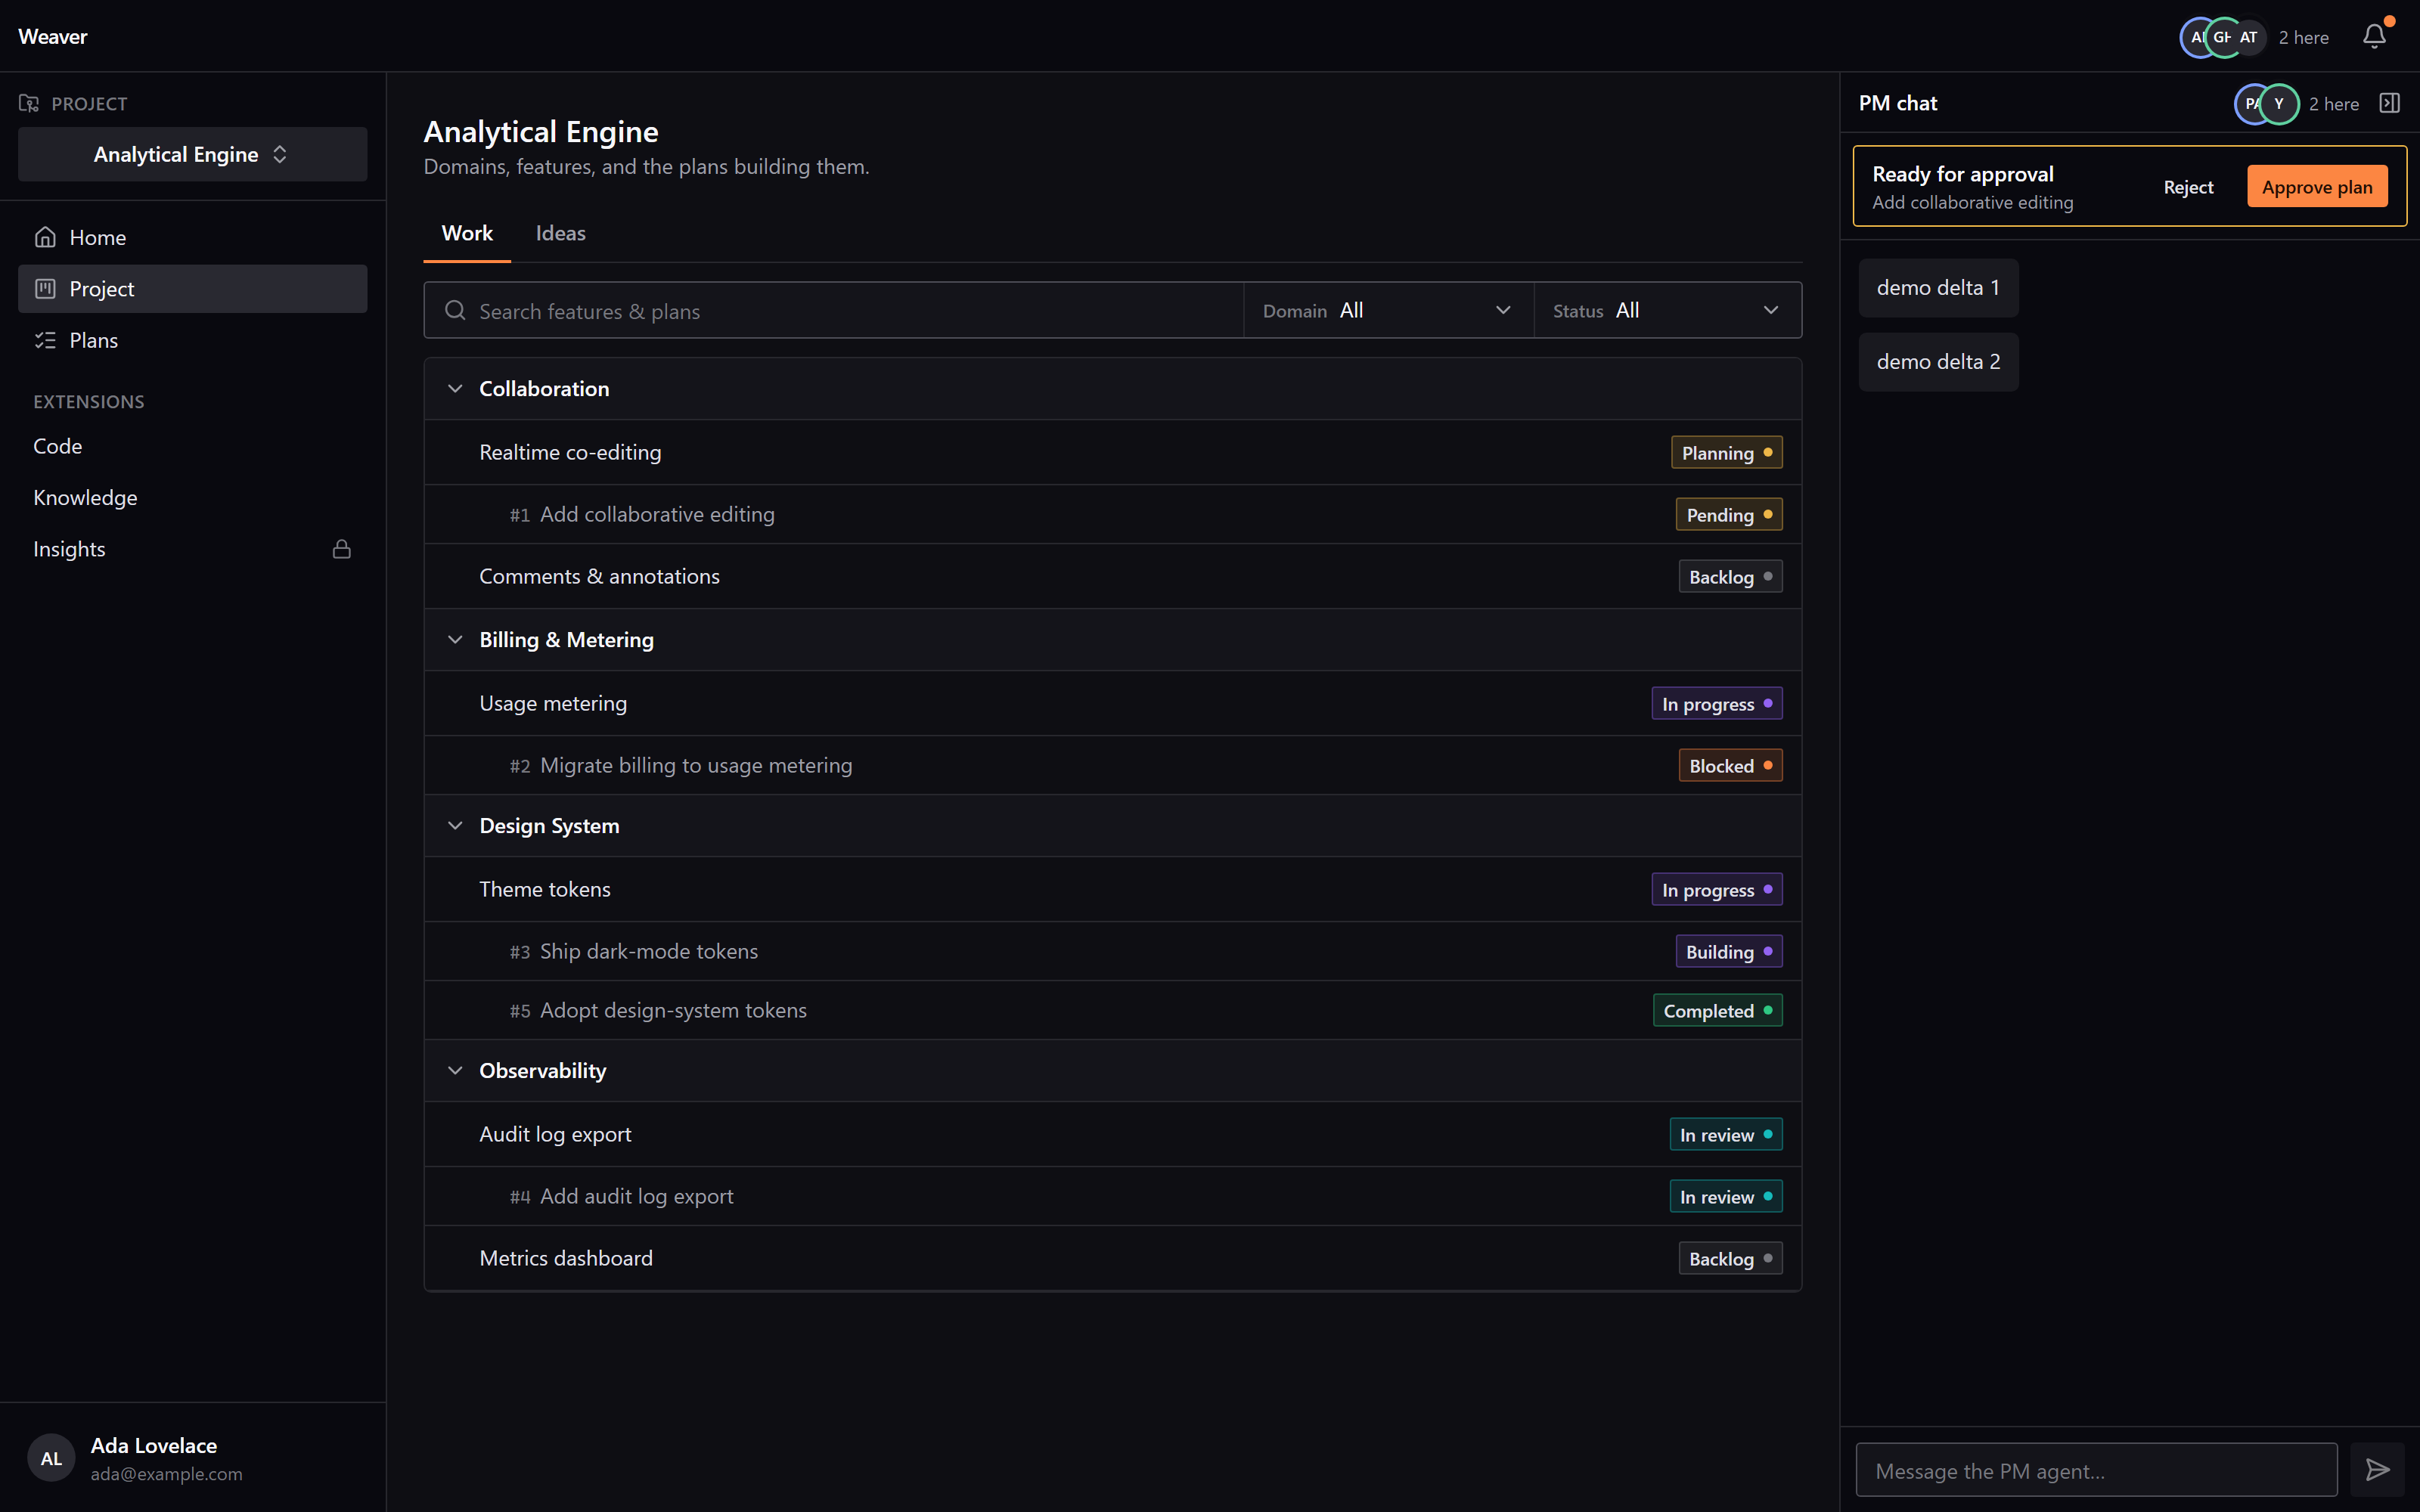Click the Blocked status badge
The image size is (2420, 1512).
(1730, 765)
